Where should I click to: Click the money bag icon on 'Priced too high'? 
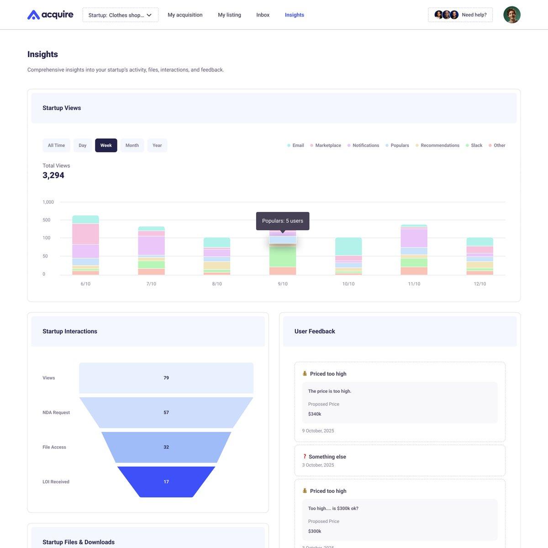point(305,373)
